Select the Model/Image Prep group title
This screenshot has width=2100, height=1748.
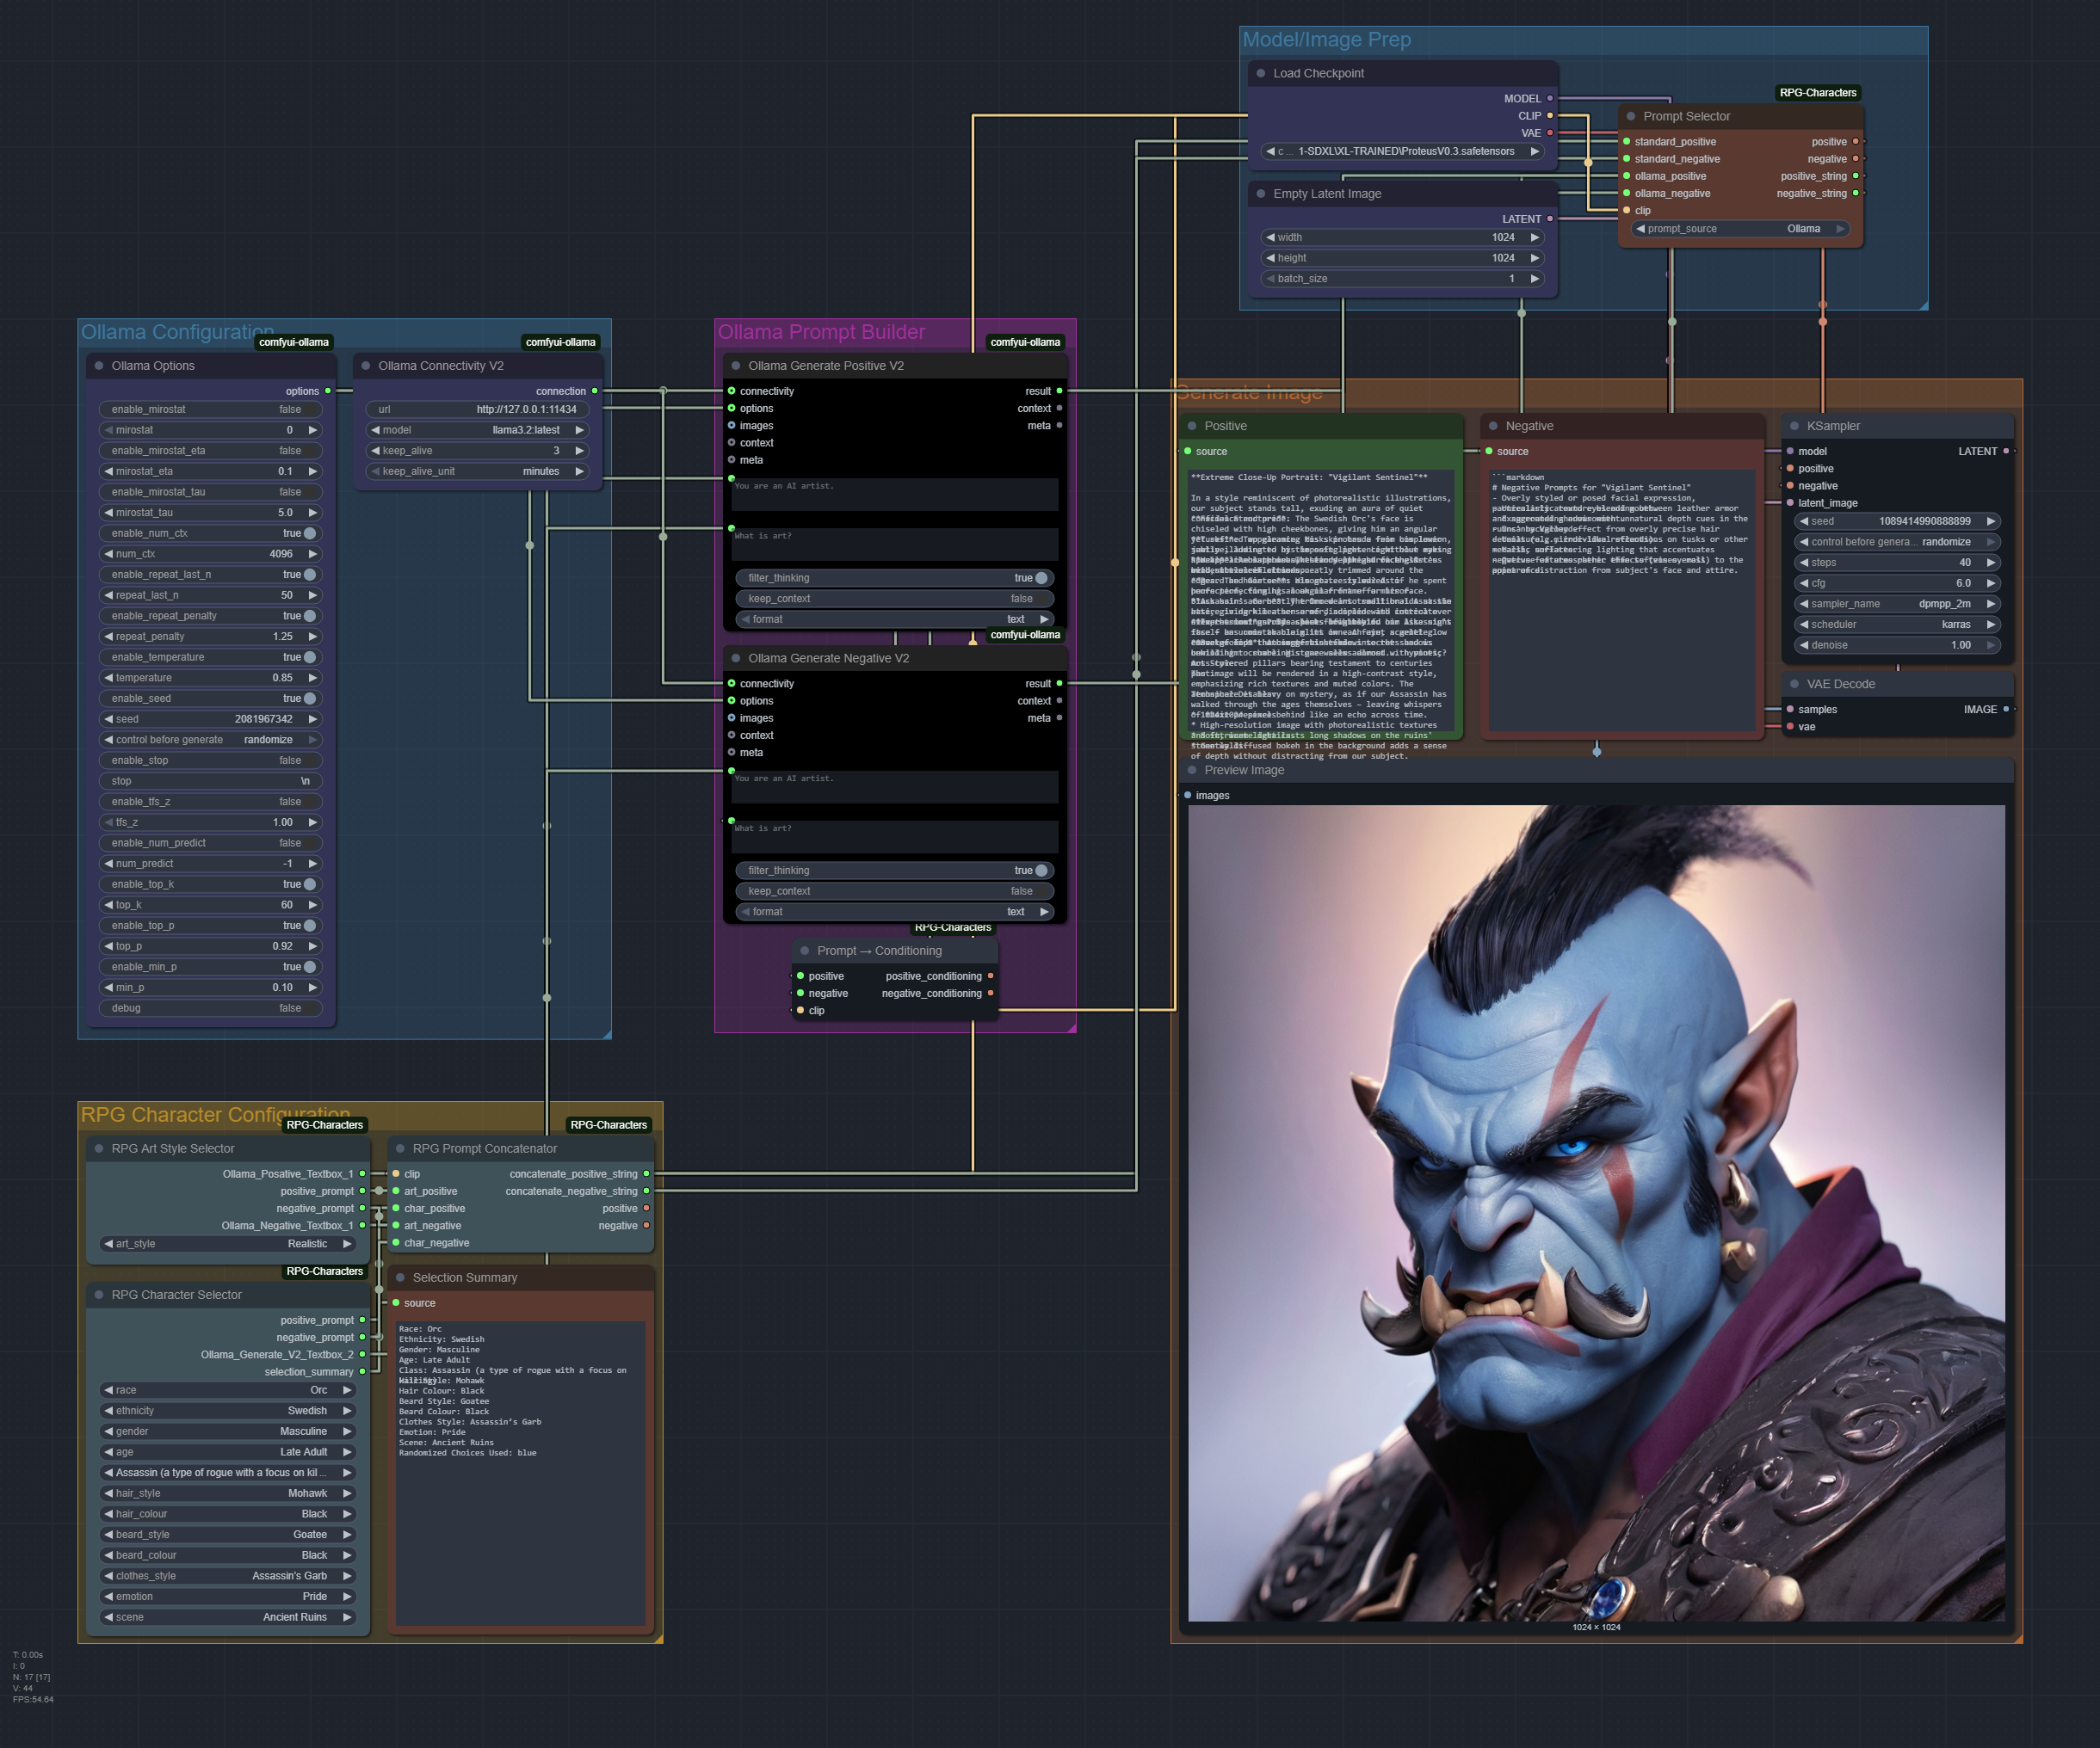tap(1326, 40)
